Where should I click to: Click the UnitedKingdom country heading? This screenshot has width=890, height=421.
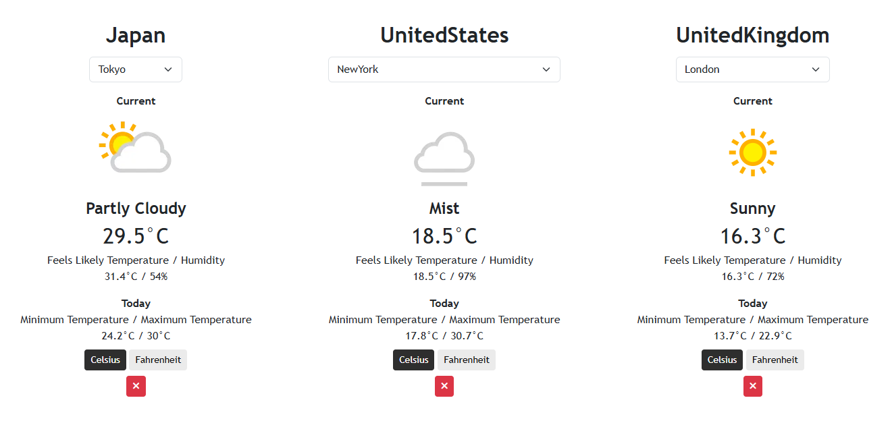click(752, 35)
